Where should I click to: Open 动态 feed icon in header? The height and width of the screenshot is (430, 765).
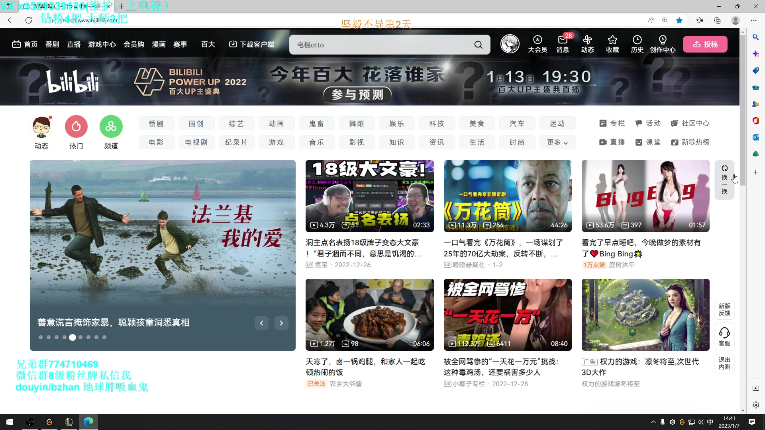(587, 44)
